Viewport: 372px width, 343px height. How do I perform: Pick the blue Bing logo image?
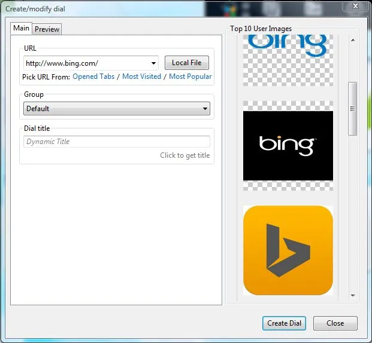(x=288, y=46)
